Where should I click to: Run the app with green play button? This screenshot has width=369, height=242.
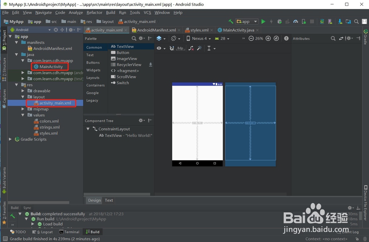click(x=263, y=22)
